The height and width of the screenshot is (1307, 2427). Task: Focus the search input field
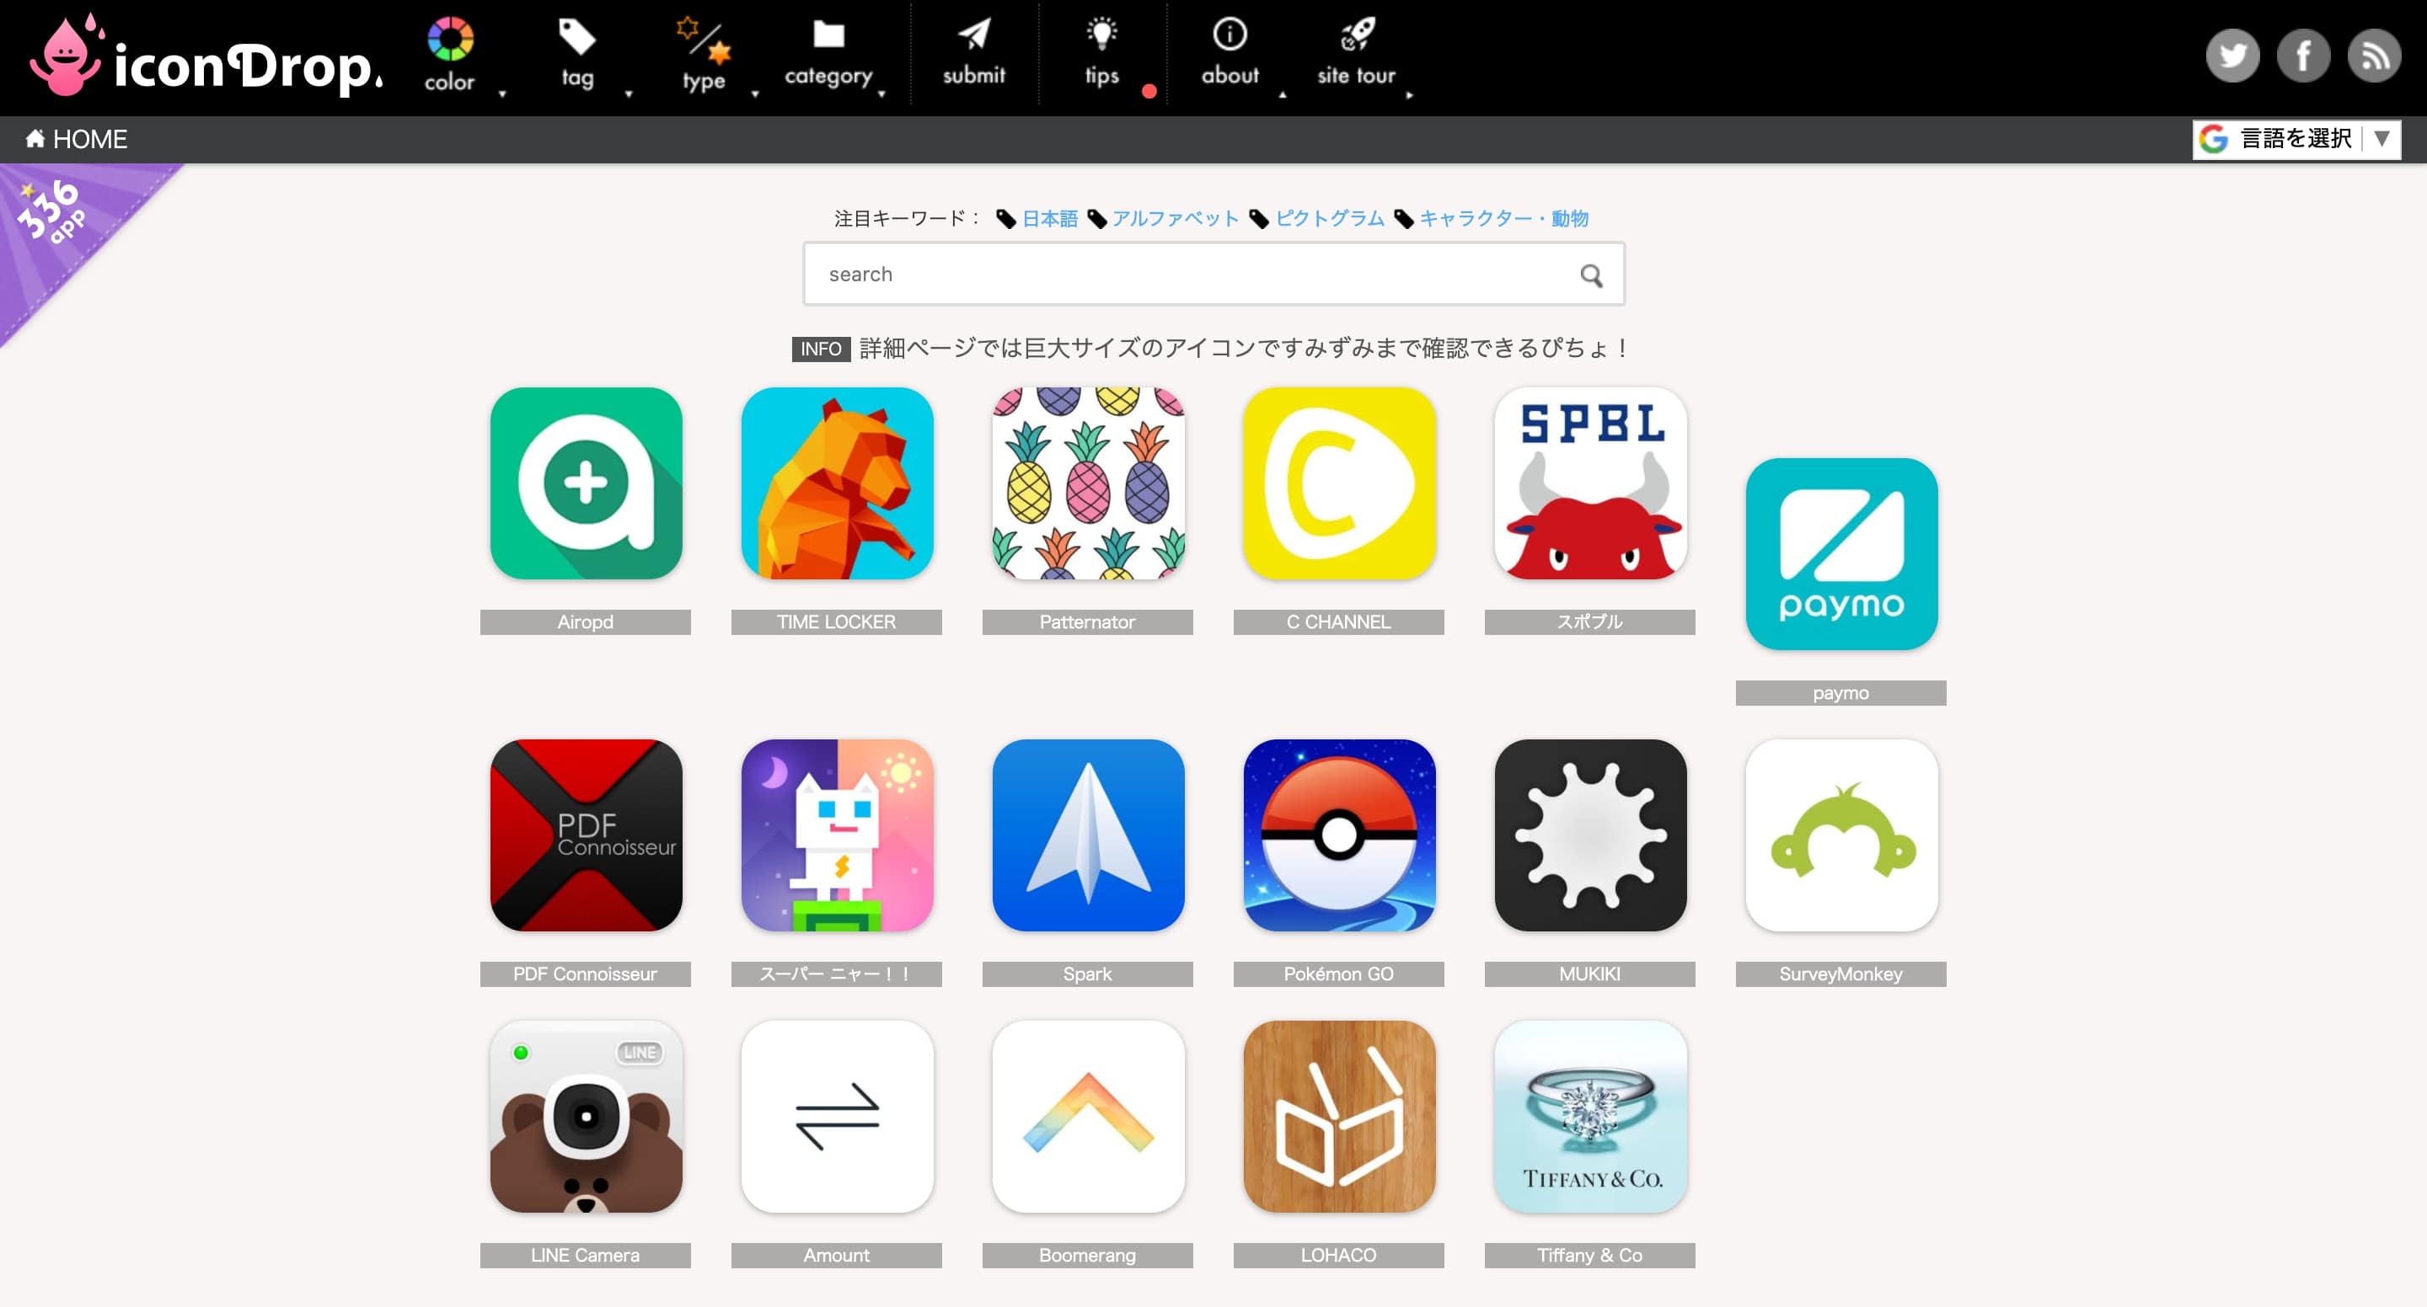(1187, 275)
